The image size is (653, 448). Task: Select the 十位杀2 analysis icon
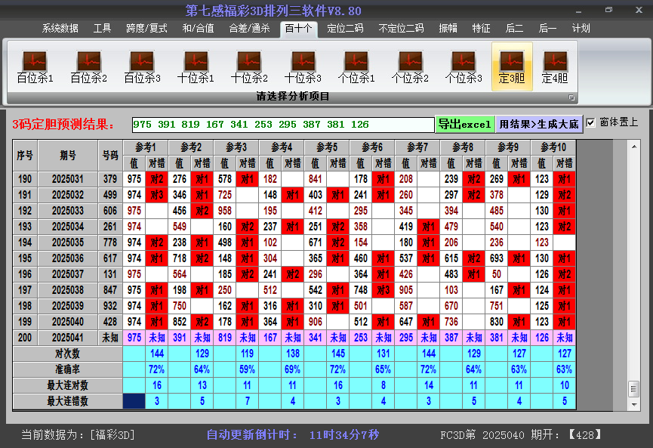tap(249, 66)
